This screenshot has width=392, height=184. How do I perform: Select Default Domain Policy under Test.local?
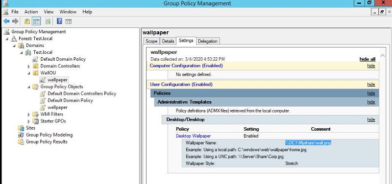point(63,59)
